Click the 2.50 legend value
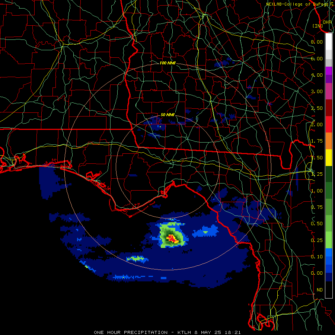The width and height of the screenshot is (335, 335). (x=317, y=108)
